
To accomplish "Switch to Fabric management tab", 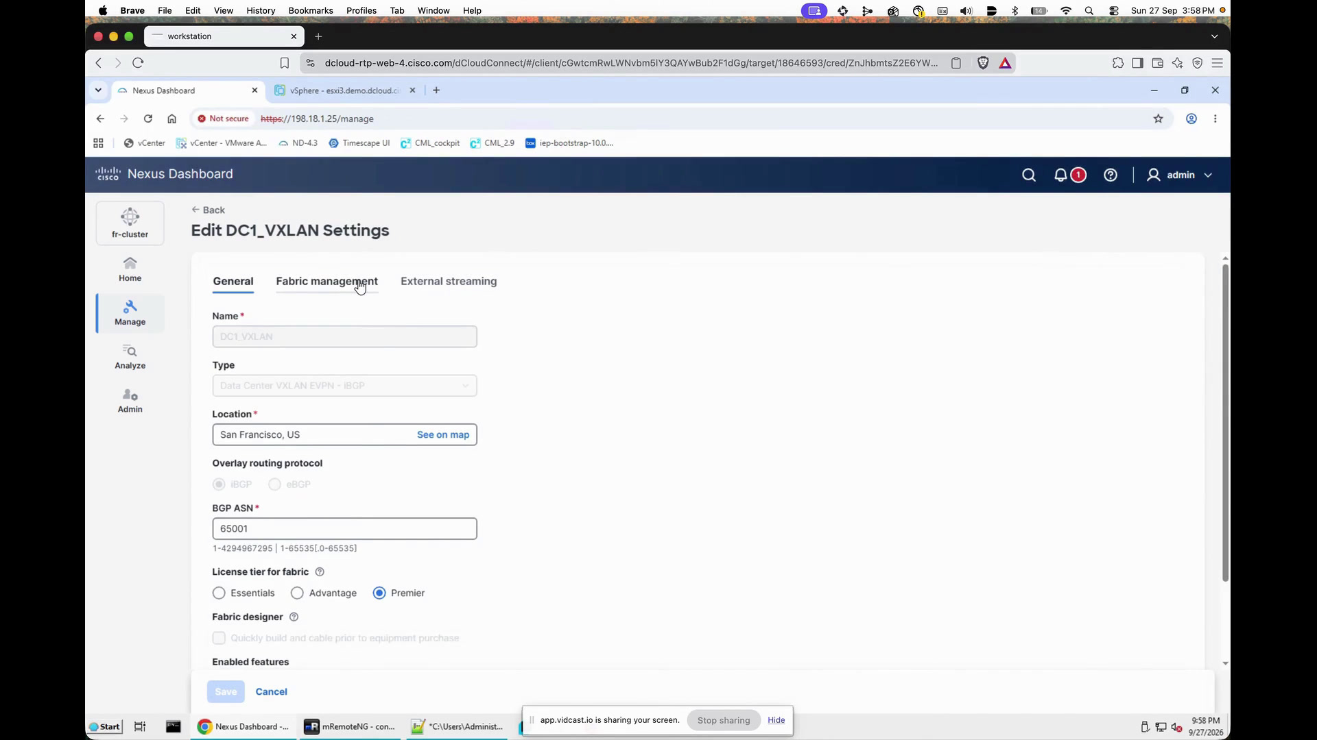I will [x=327, y=282].
